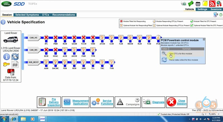Viewport: 223px width, 122px height.
Task: Open the Selected Symptoms tab
Action: tap(27, 15)
